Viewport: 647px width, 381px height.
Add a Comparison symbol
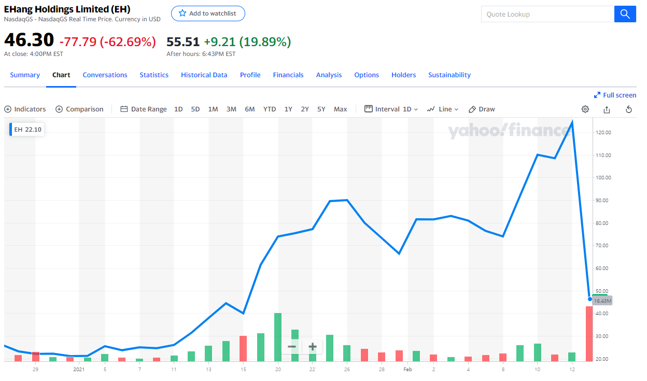79,109
